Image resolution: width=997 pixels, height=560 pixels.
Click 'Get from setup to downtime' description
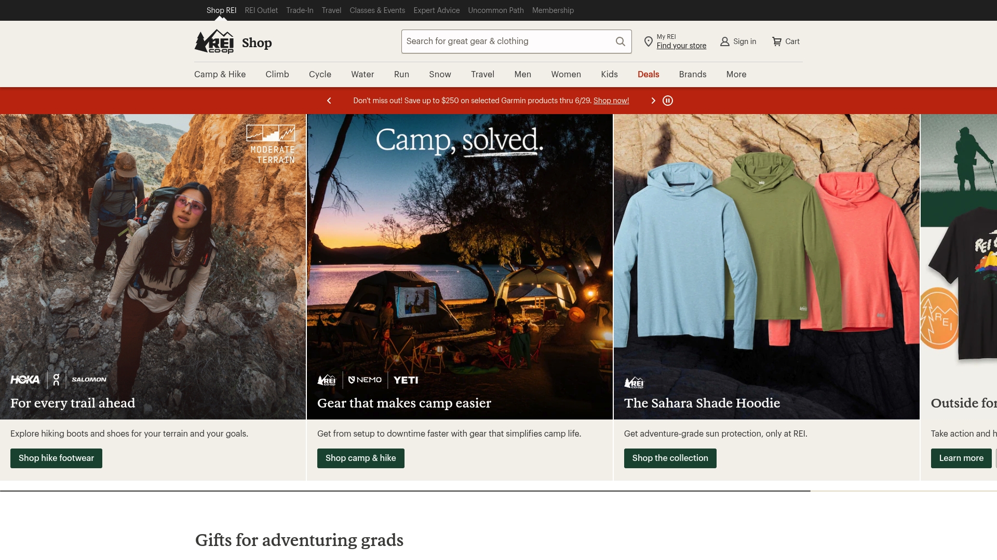click(x=449, y=433)
